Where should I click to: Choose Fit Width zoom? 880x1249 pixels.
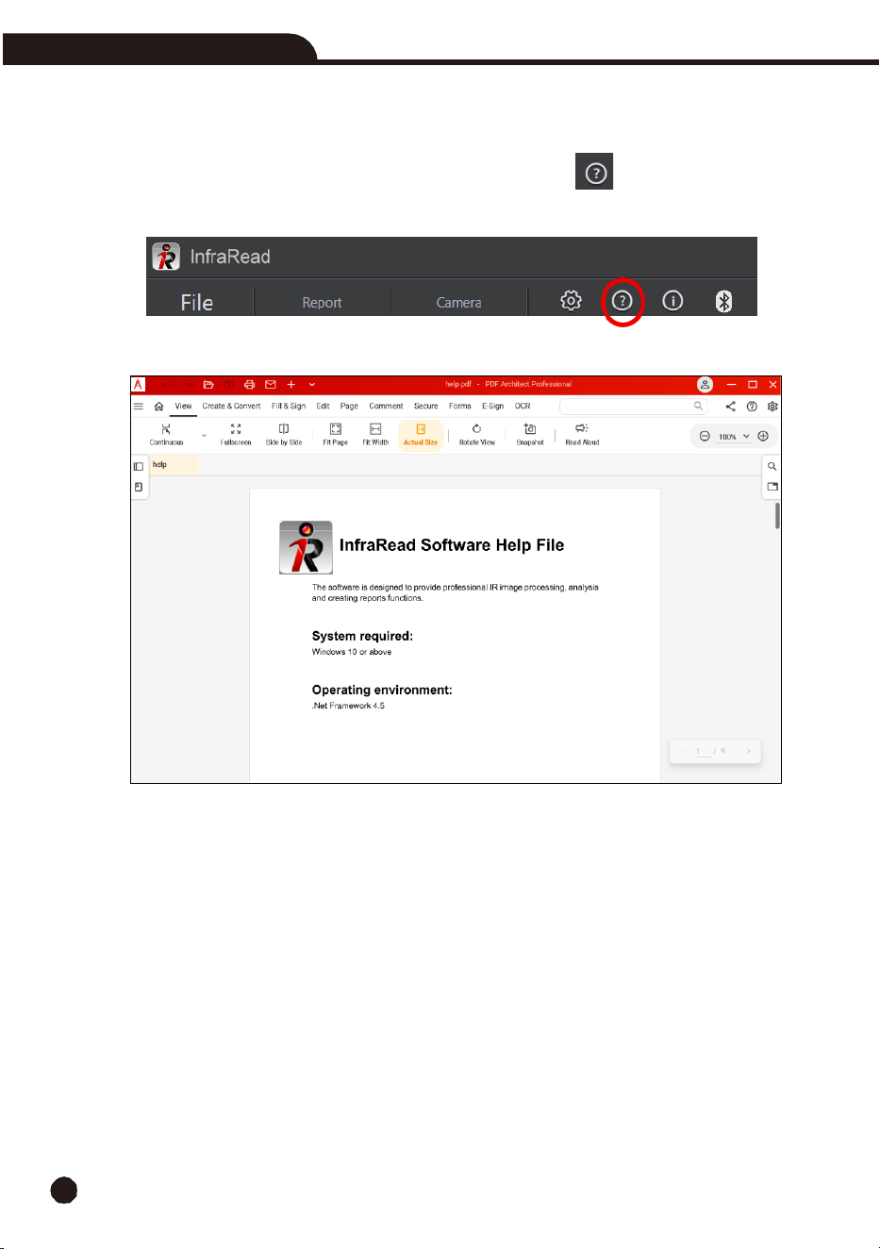point(375,435)
